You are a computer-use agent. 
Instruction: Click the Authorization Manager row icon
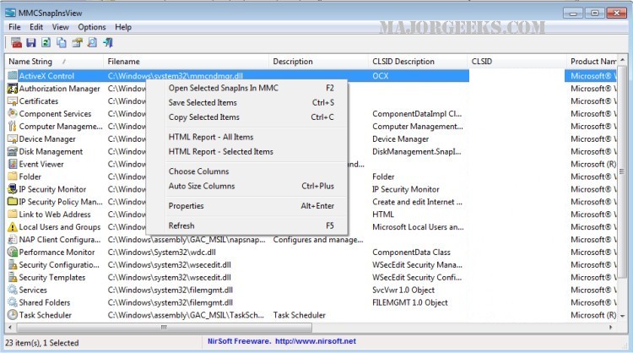click(x=13, y=89)
